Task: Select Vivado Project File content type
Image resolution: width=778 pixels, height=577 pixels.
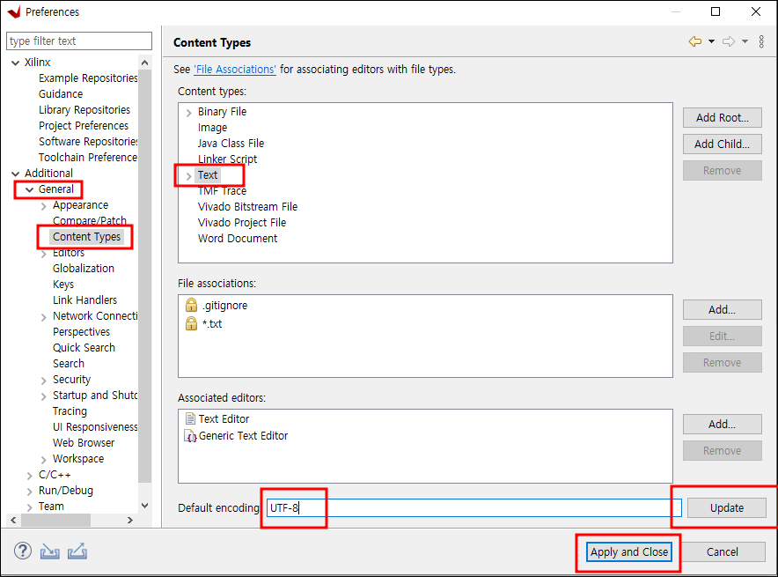Action: click(242, 223)
